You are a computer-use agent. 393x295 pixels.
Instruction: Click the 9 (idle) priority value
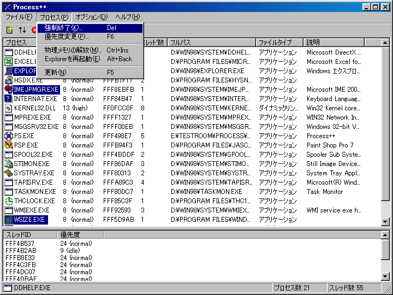(70, 250)
